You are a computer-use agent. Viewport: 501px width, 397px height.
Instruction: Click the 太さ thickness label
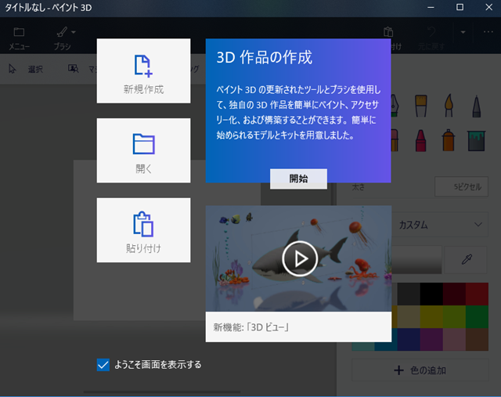click(359, 187)
